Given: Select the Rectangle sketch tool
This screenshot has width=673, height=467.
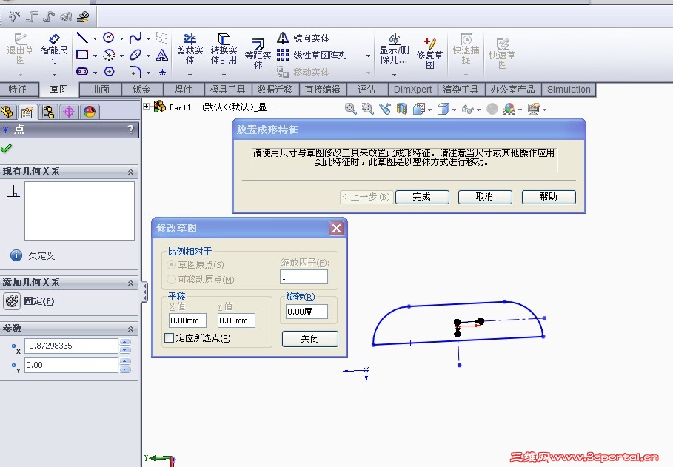Looking at the screenshot, I should pos(82,55).
